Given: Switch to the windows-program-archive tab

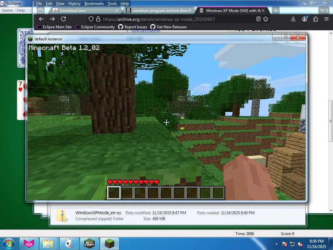Looking at the screenshot, I should 158,10.
